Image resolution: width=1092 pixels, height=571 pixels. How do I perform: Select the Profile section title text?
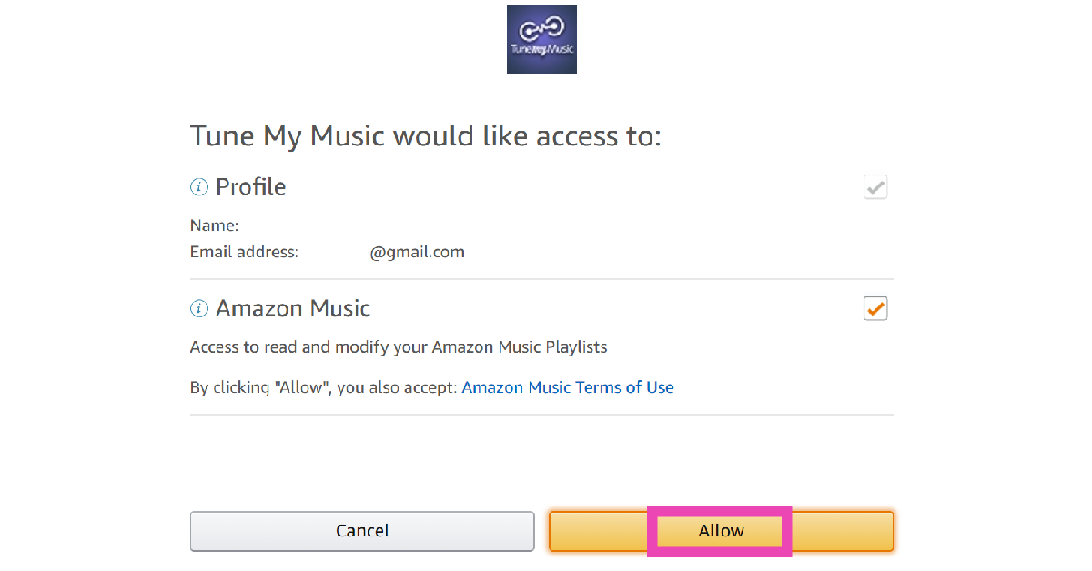pos(250,187)
